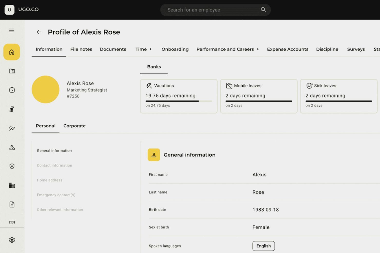380x253 pixels.
Task: Open the Expense Accounts tab
Action: (x=288, y=49)
